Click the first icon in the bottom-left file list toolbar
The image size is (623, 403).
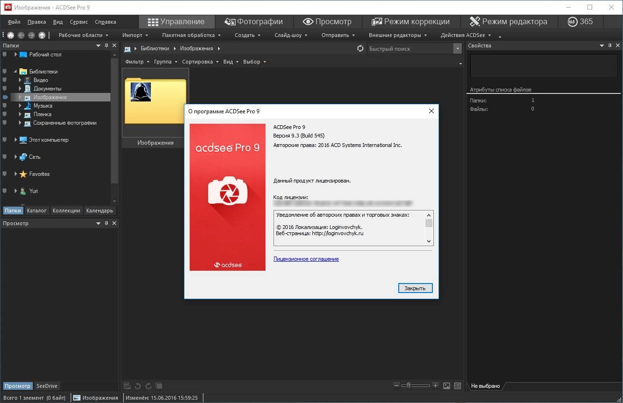127,386
